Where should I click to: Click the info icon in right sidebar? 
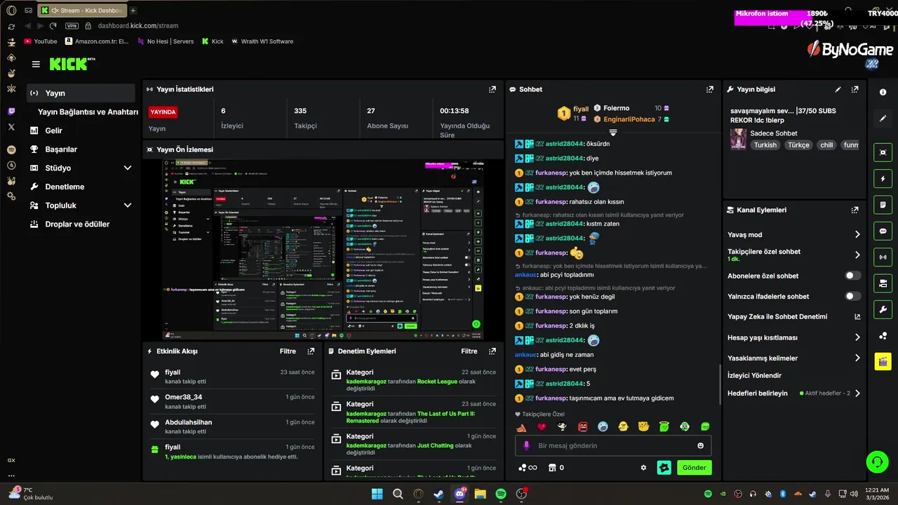[x=883, y=93]
